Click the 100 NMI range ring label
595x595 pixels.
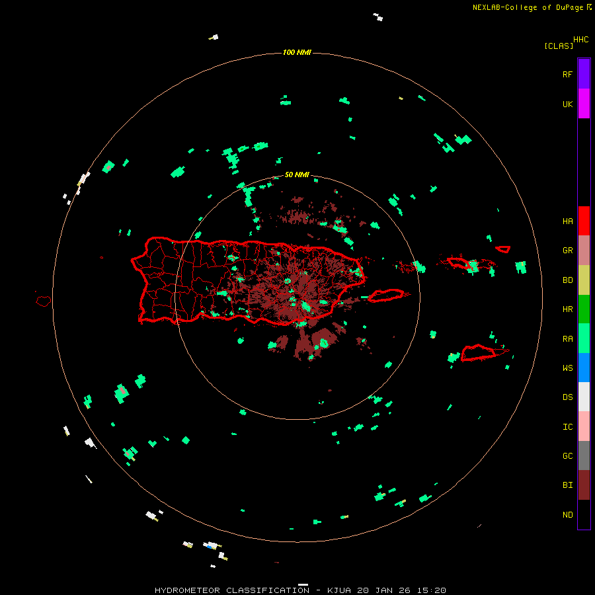click(x=297, y=52)
